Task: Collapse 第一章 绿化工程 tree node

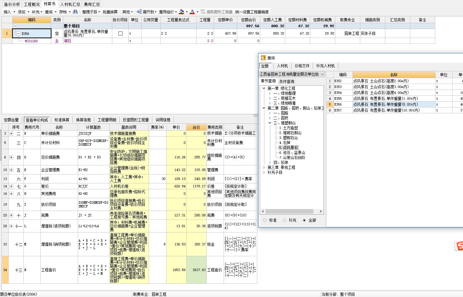Action: coord(264,88)
